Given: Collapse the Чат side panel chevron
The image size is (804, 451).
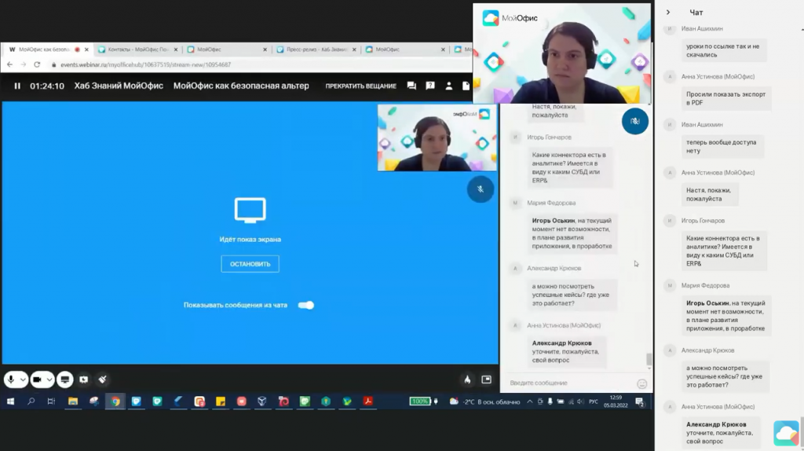Looking at the screenshot, I should point(668,13).
